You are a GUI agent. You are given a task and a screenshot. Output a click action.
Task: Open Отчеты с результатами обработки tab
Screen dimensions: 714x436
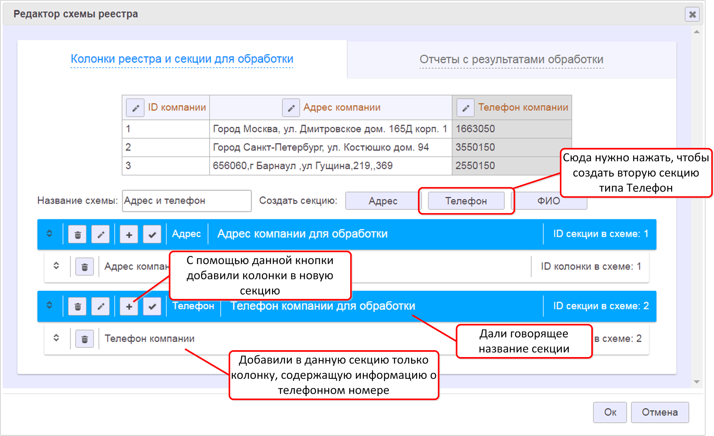tap(512, 59)
